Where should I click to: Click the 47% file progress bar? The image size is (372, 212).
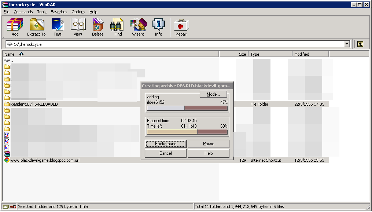[187, 108]
